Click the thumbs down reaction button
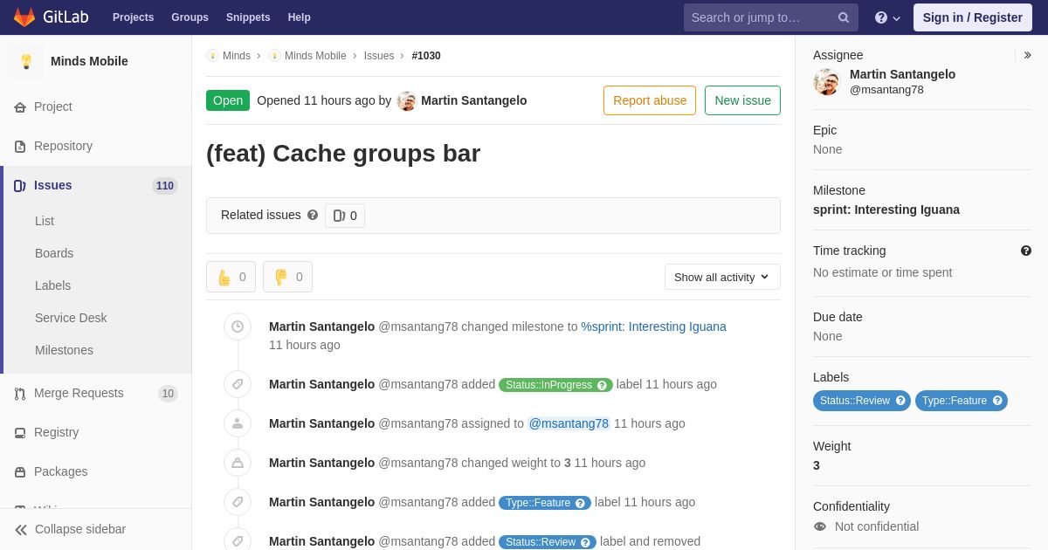The height and width of the screenshot is (550, 1048). (x=287, y=277)
